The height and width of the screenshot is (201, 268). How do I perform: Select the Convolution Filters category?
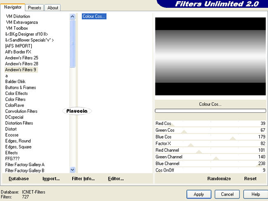pyautogui.click(x=21, y=111)
